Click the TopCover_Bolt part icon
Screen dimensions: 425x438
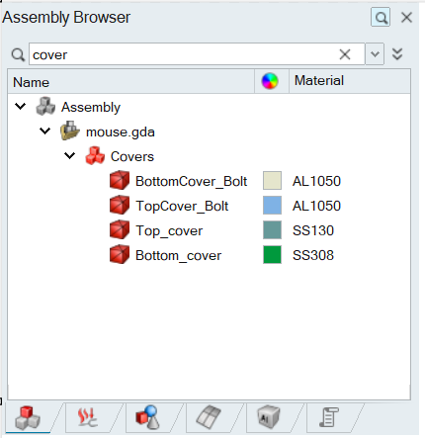(120, 205)
